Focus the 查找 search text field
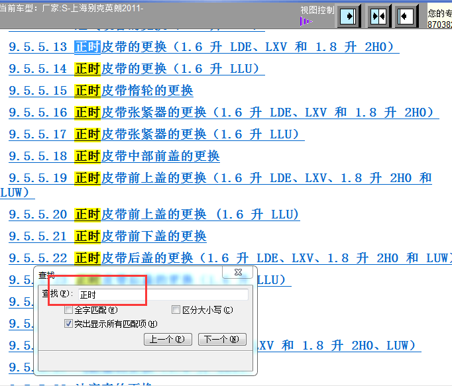The image size is (452, 386). click(x=163, y=295)
